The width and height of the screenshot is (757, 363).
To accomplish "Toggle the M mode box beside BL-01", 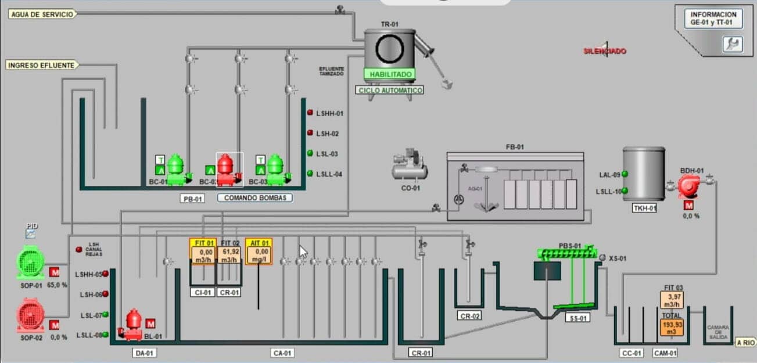I will tap(150, 324).
